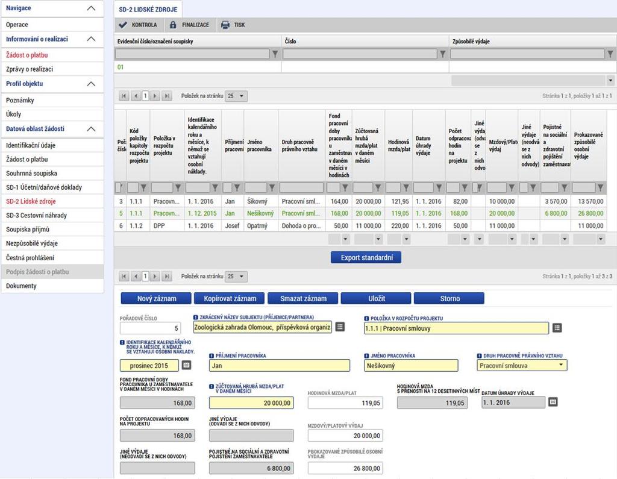Go to previous page in upper pager
617x479 pixels.
(x=136, y=96)
